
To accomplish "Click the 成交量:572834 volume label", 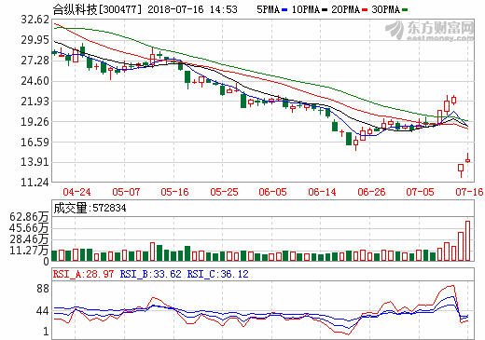I will coord(90,208).
